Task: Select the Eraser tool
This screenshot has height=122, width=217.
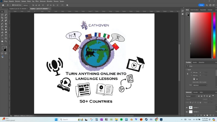Action: (6, 27)
